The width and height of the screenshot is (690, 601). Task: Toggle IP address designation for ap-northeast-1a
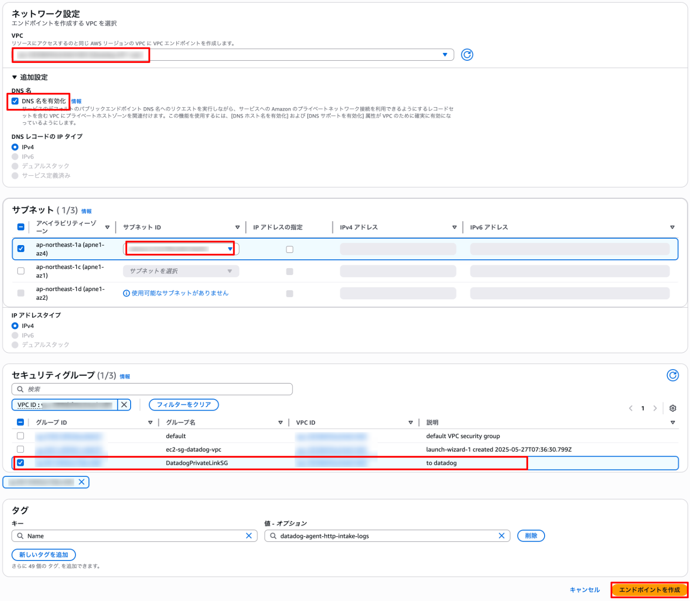click(289, 249)
